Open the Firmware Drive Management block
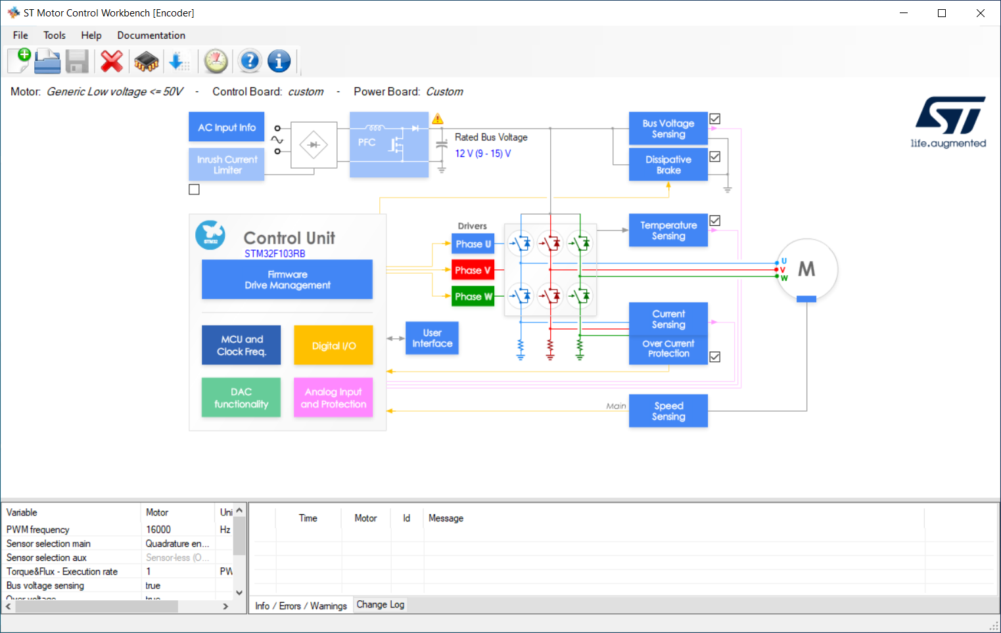1001x633 pixels. pyautogui.click(x=287, y=280)
